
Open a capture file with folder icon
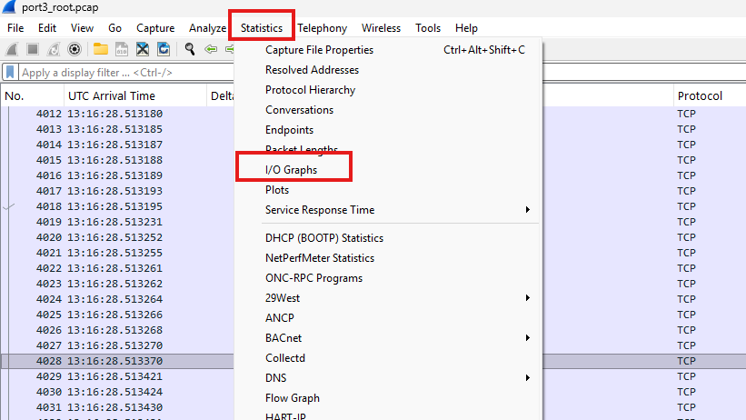pyautogui.click(x=100, y=49)
